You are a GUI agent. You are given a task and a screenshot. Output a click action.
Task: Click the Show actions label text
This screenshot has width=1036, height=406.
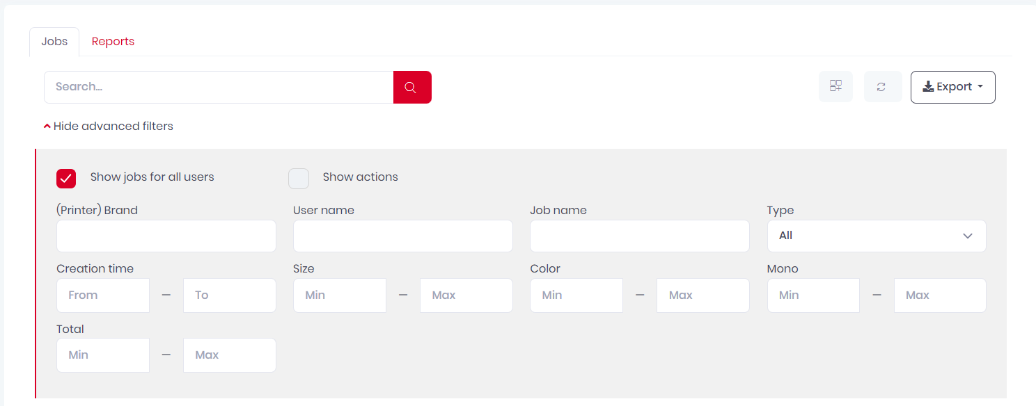[361, 177]
